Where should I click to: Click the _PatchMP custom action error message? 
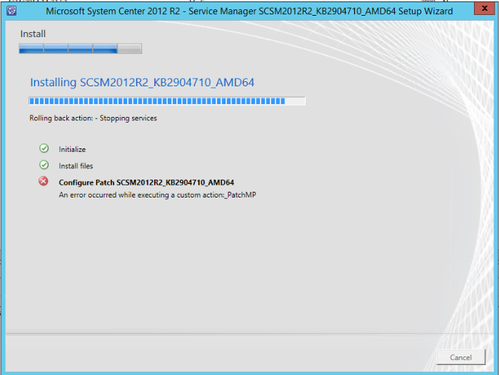pyautogui.click(x=157, y=195)
